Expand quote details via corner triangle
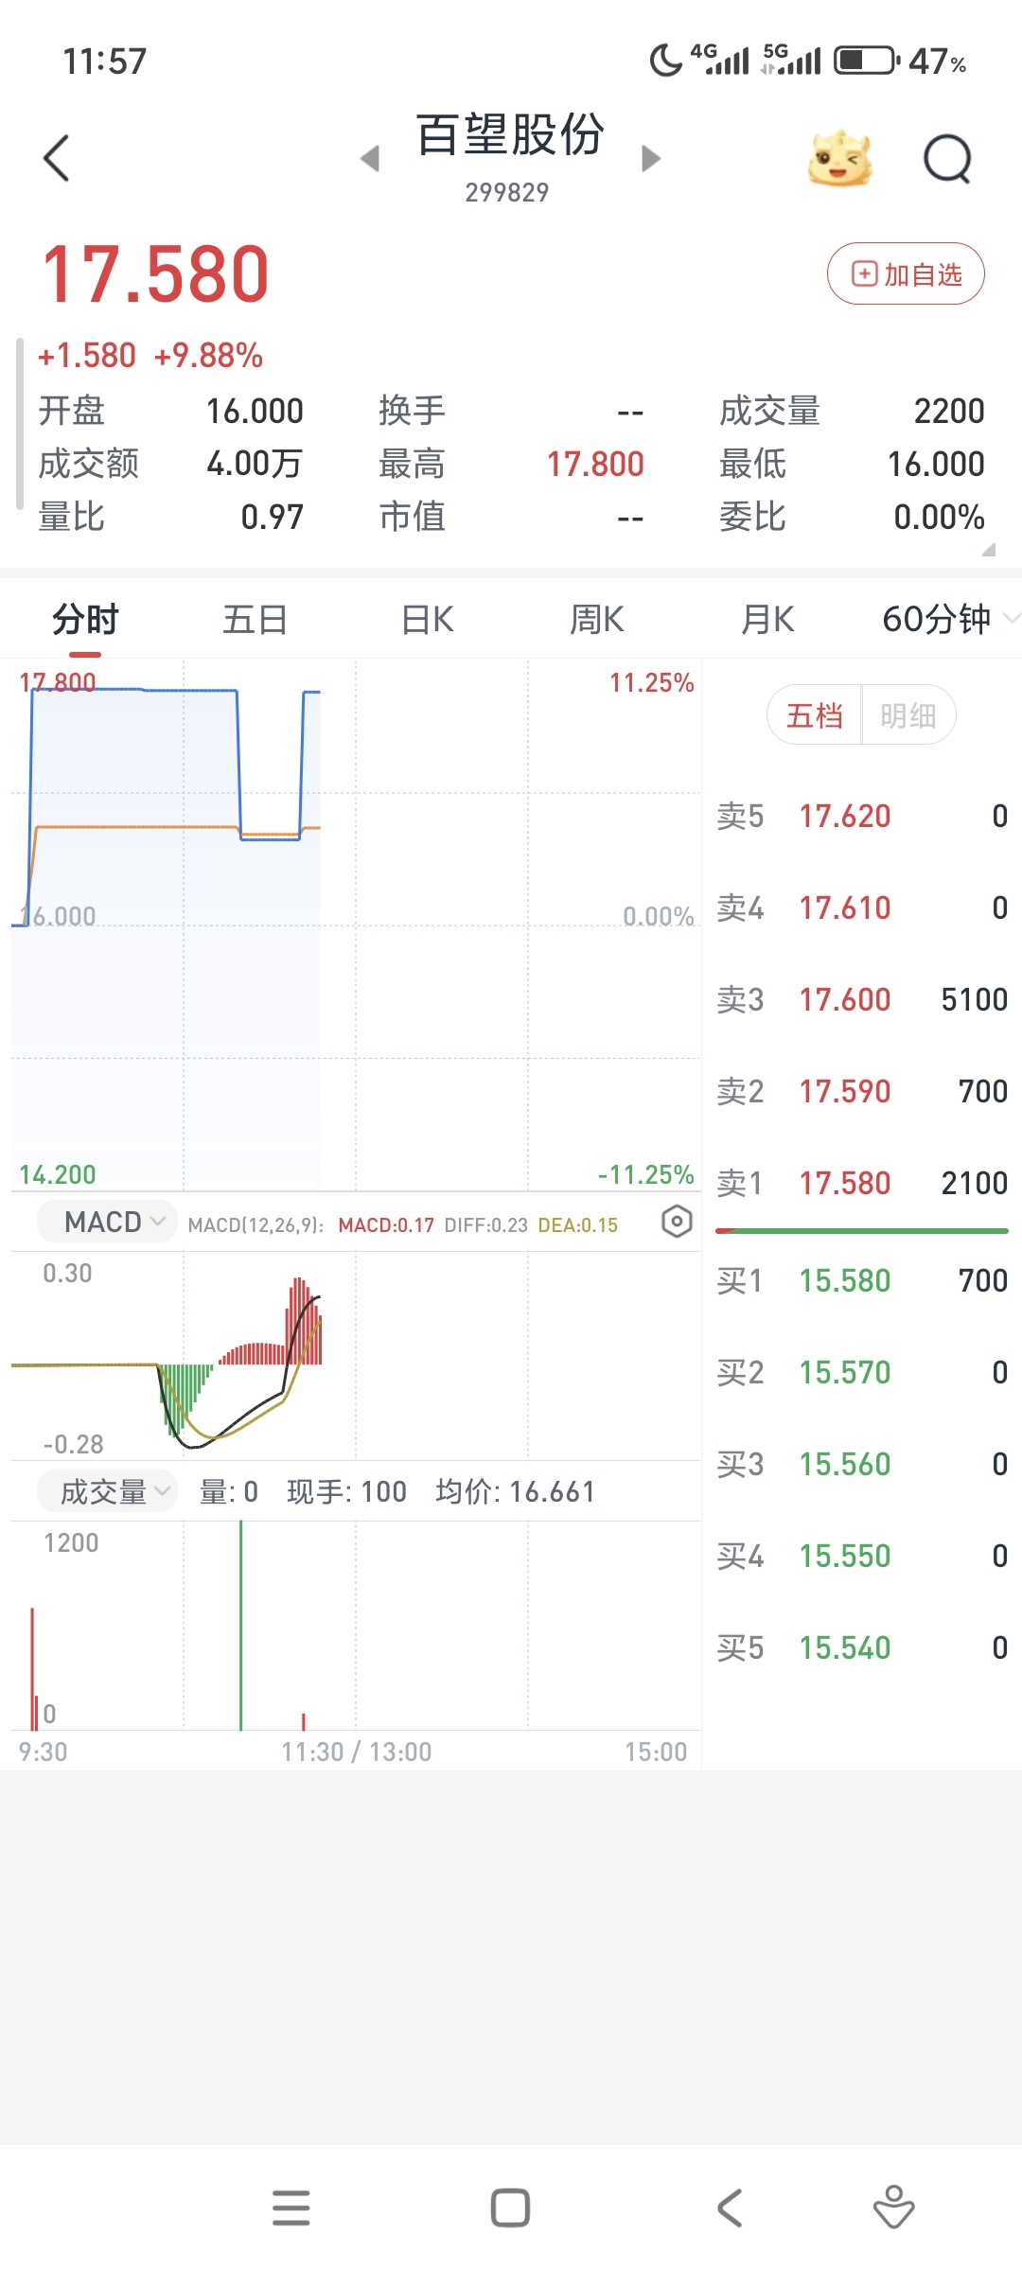This screenshot has width=1022, height=2271. (988, 550)
